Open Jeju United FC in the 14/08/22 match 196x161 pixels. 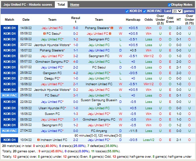tap(52, 28)
